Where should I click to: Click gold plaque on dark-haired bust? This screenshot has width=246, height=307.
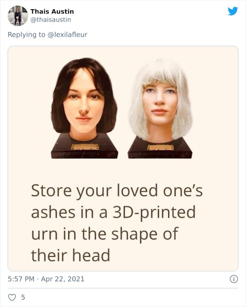point(85,147)
